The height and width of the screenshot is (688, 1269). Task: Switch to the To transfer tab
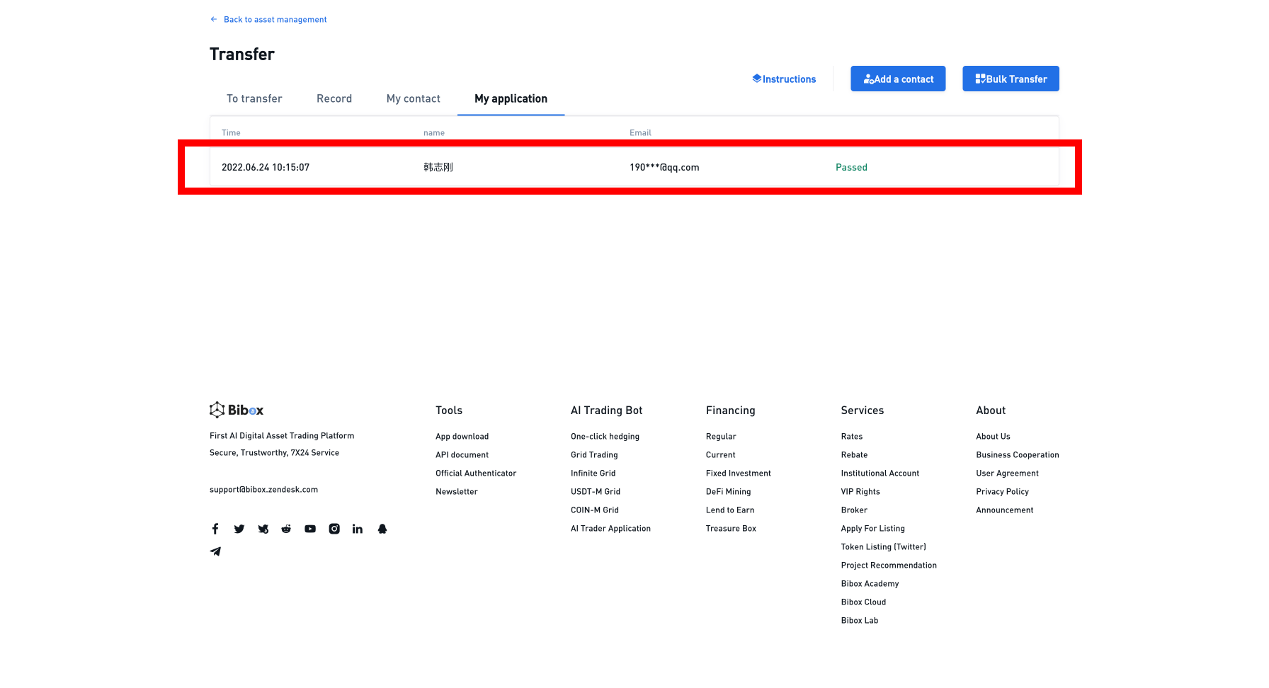[254, 98]
